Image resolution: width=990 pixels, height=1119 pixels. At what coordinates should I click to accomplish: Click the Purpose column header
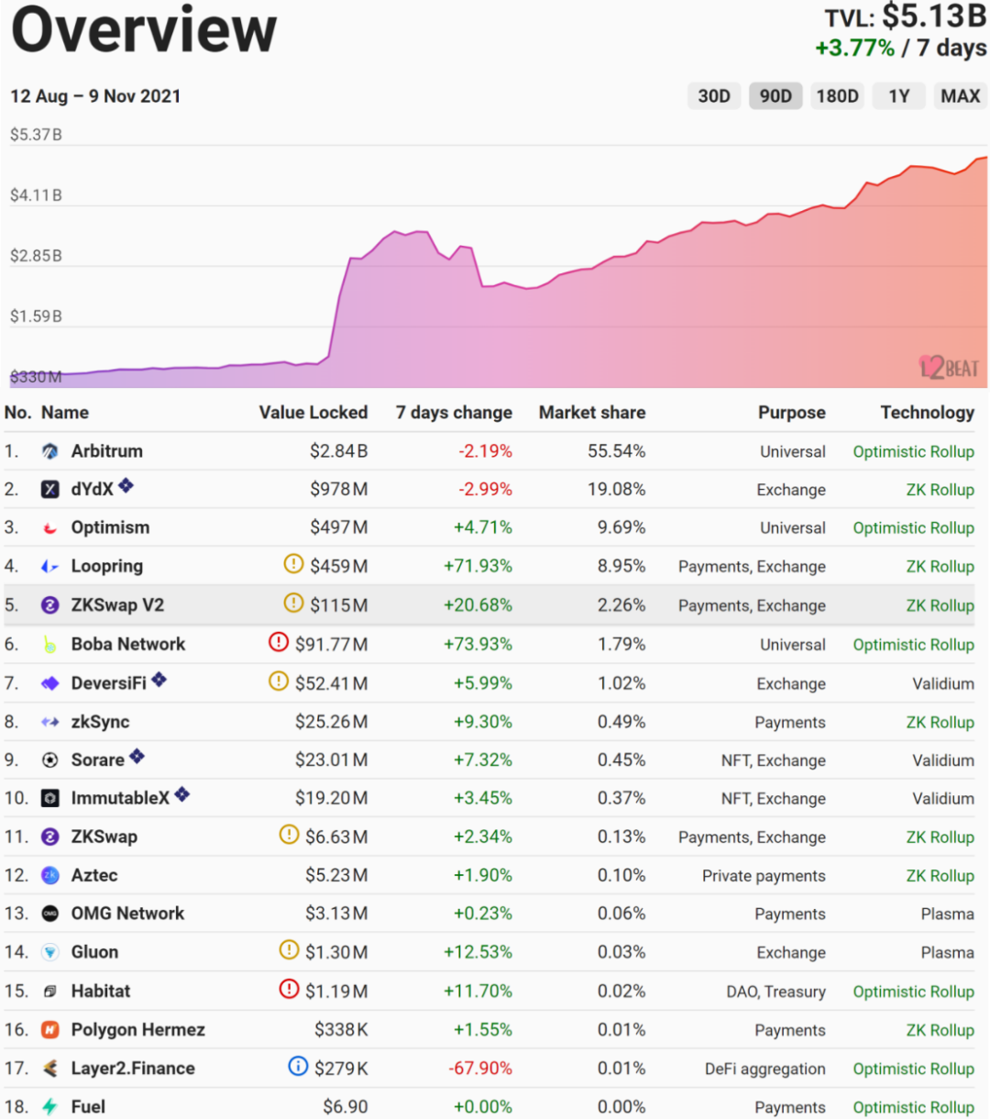click(x=792, y=413)
